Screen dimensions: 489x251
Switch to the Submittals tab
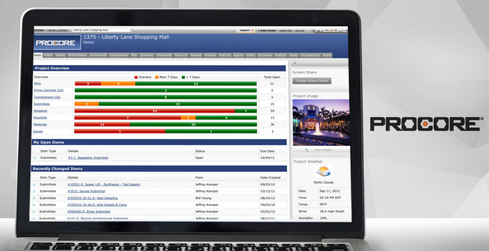147,55
